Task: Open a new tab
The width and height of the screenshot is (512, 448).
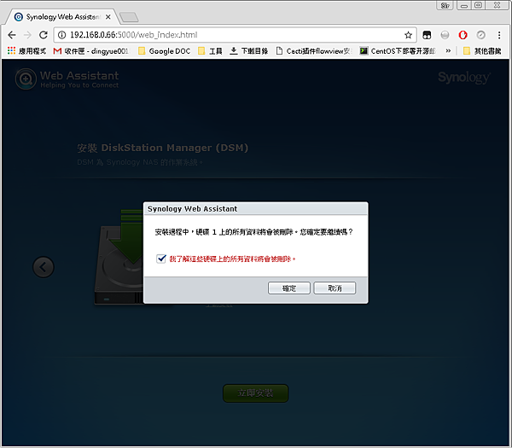Action: point(129,17)
